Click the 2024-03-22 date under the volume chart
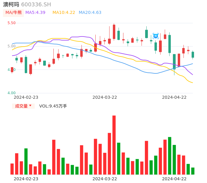This screenshot has width=207, height=183. pyautogui.click(x=105, y=179)
